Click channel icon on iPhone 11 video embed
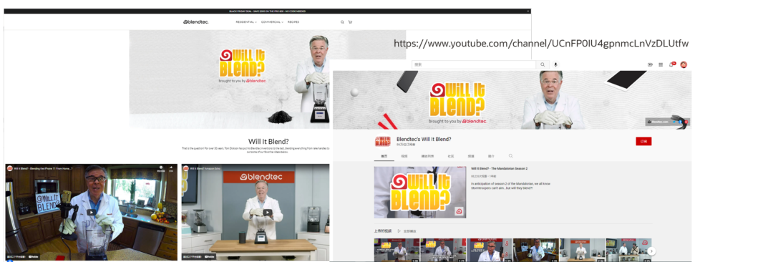 click(x=10, y=168)
